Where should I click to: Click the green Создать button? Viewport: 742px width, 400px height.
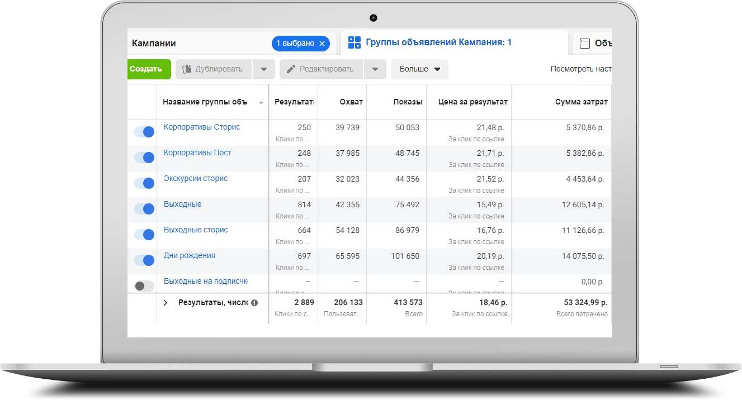(148, 69)
